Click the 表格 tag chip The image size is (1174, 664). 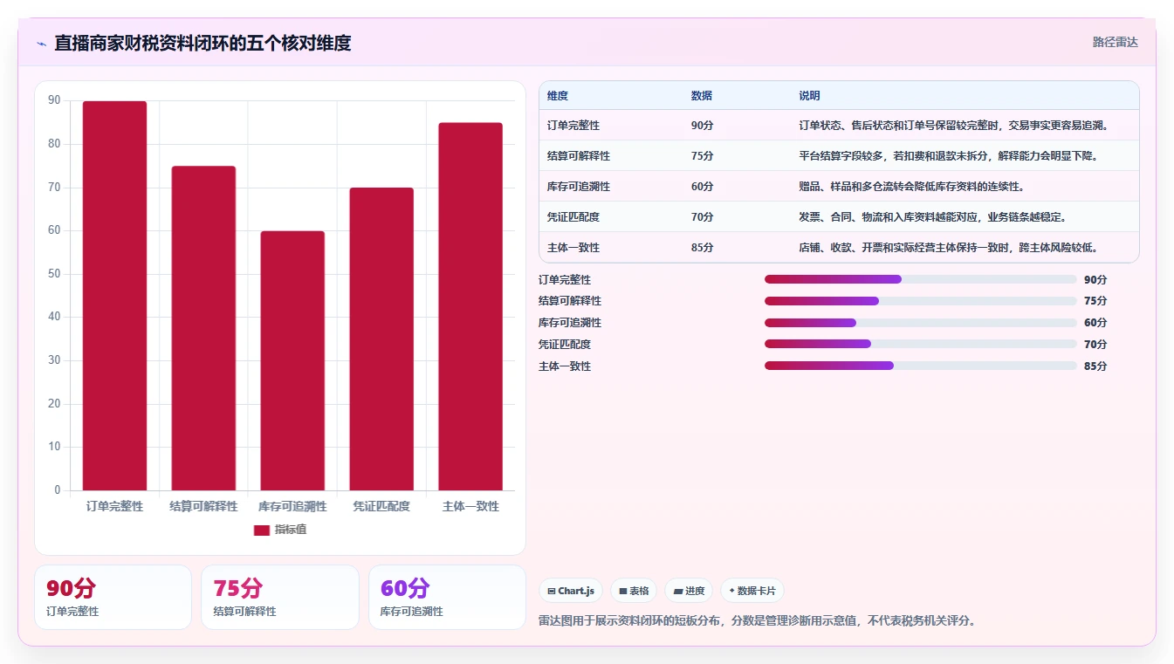click(x=634, y=591)
